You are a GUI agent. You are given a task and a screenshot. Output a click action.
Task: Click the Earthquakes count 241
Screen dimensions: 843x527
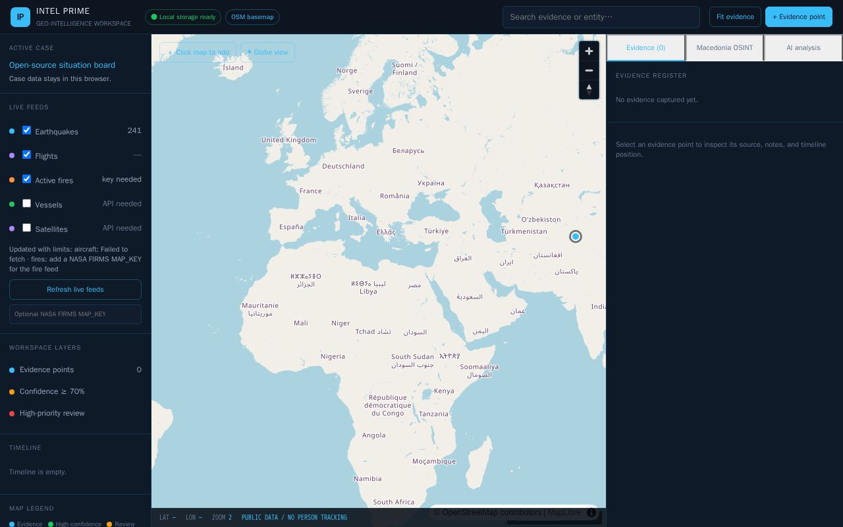coord(134,130)
